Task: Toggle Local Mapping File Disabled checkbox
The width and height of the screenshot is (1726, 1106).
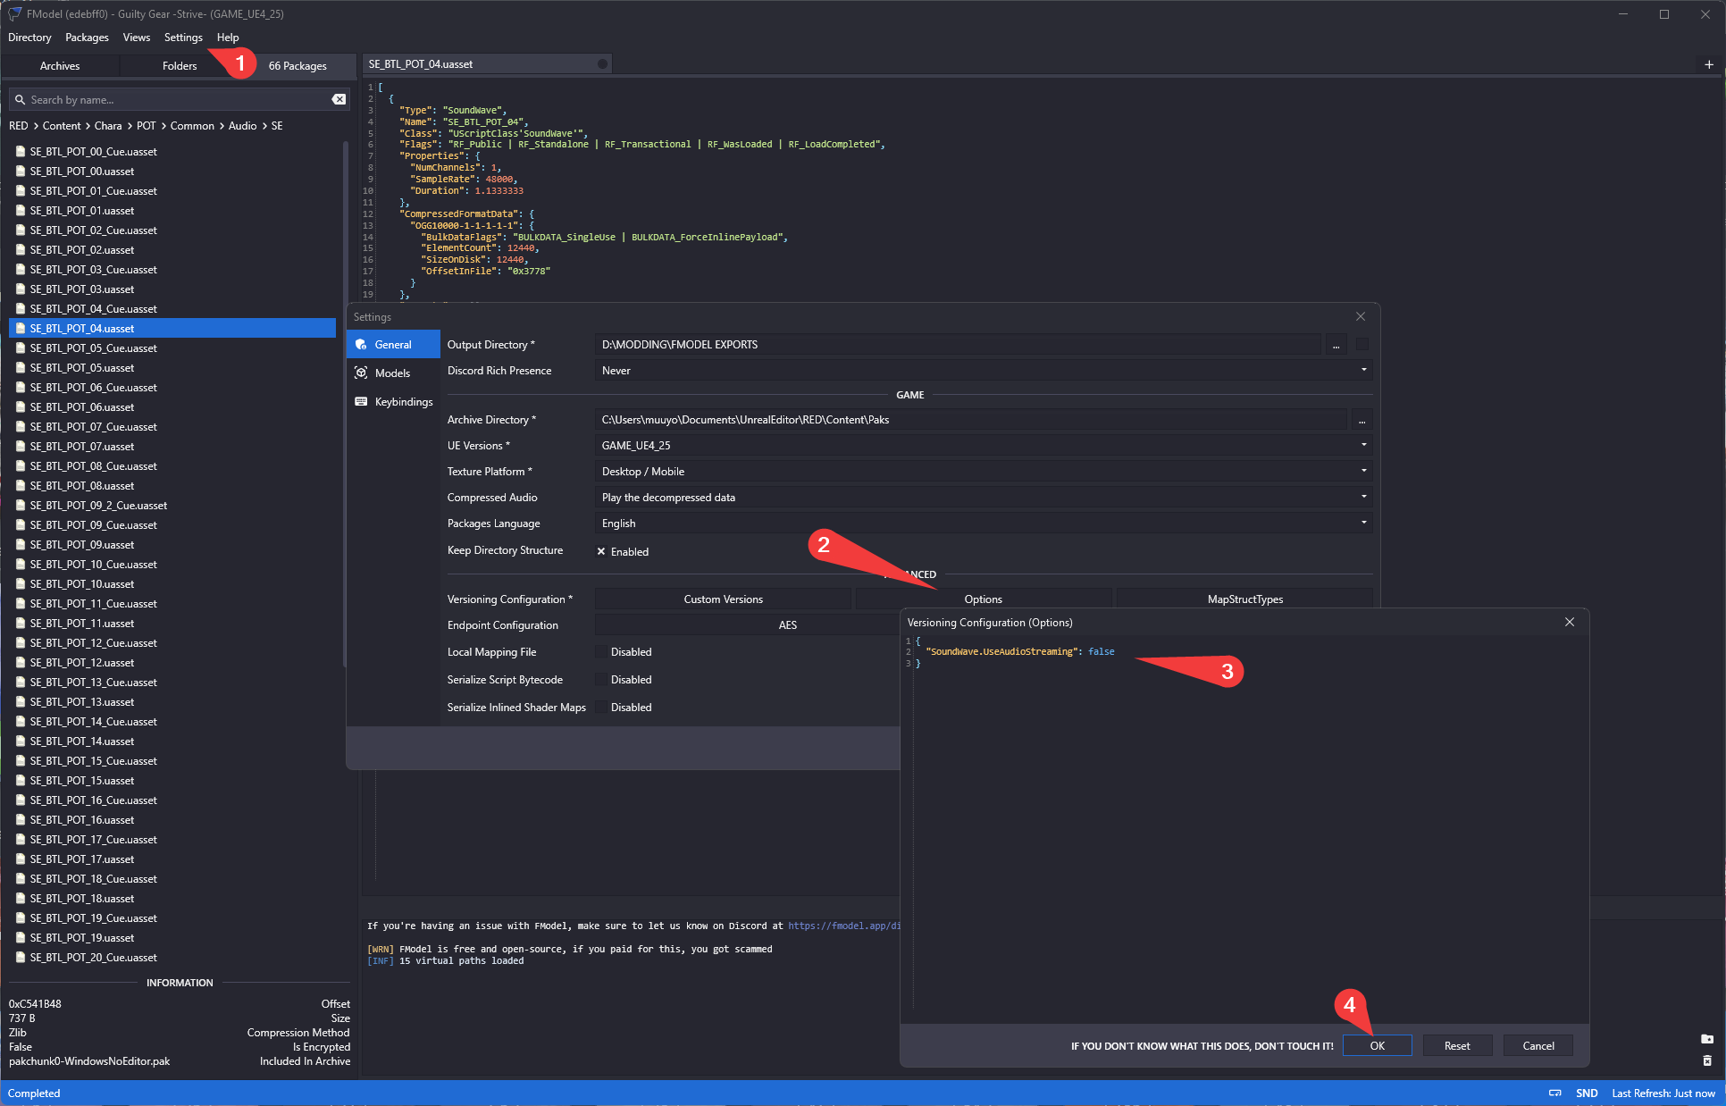Action: point(601,652)
